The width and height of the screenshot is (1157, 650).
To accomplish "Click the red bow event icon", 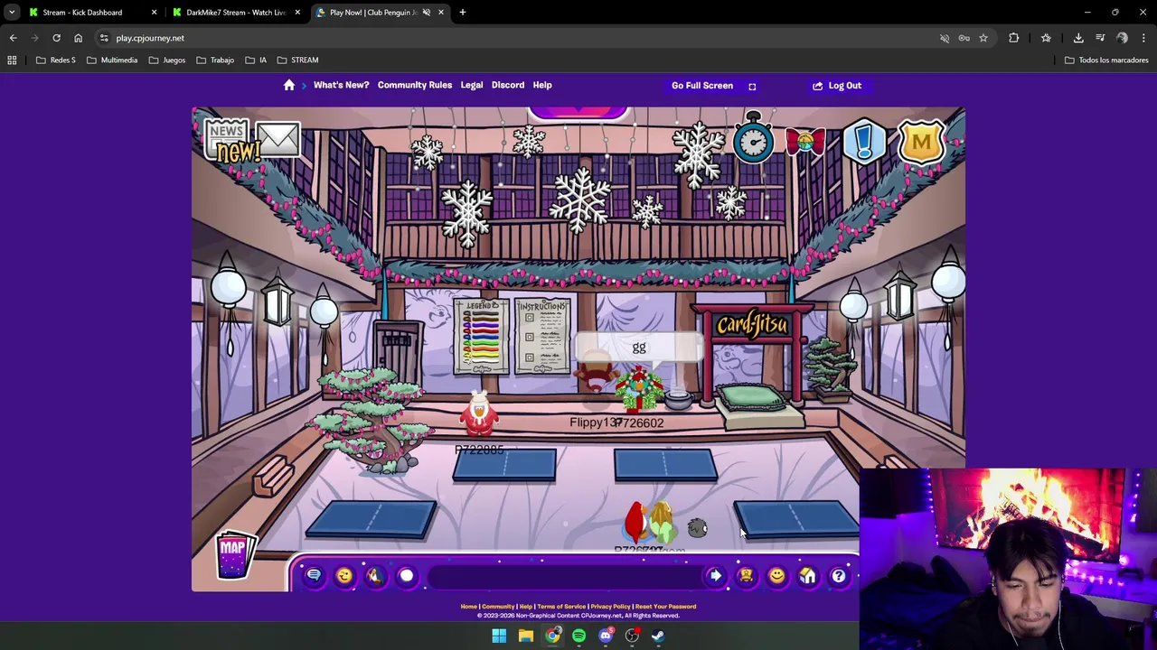I will point(804,143).
